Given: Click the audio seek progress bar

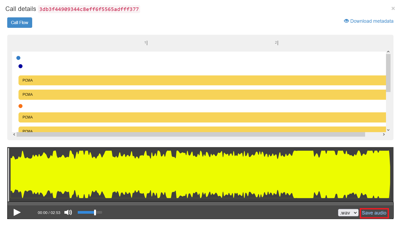Looking at the screenshot, I should click(200, 204).
